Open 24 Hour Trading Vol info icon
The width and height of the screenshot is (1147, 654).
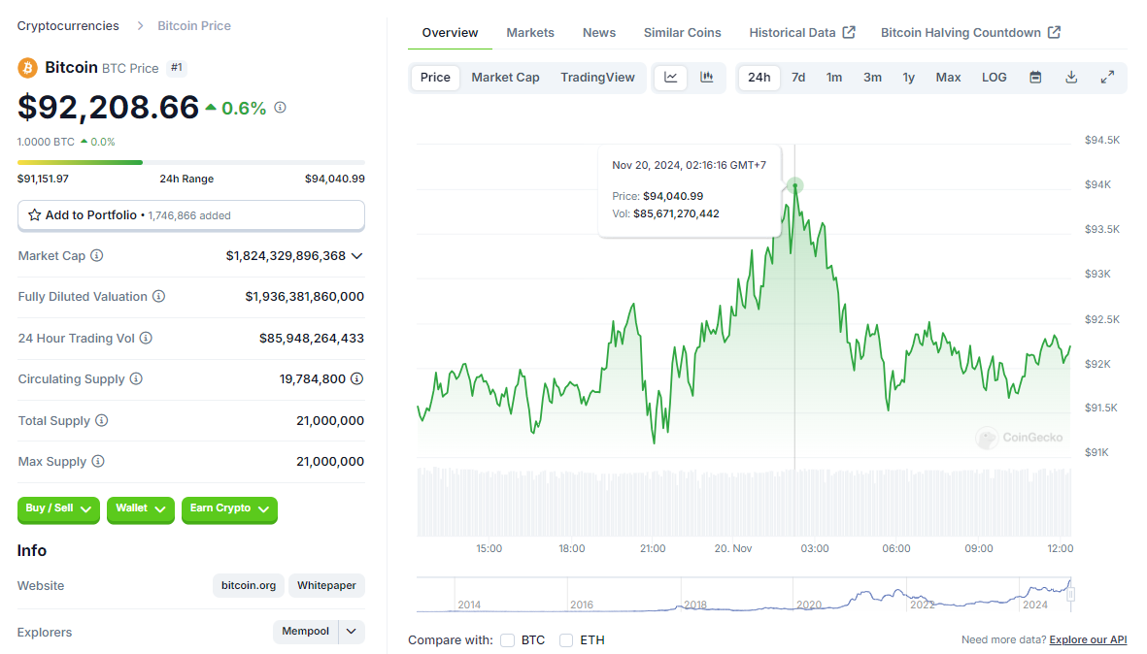146,339
